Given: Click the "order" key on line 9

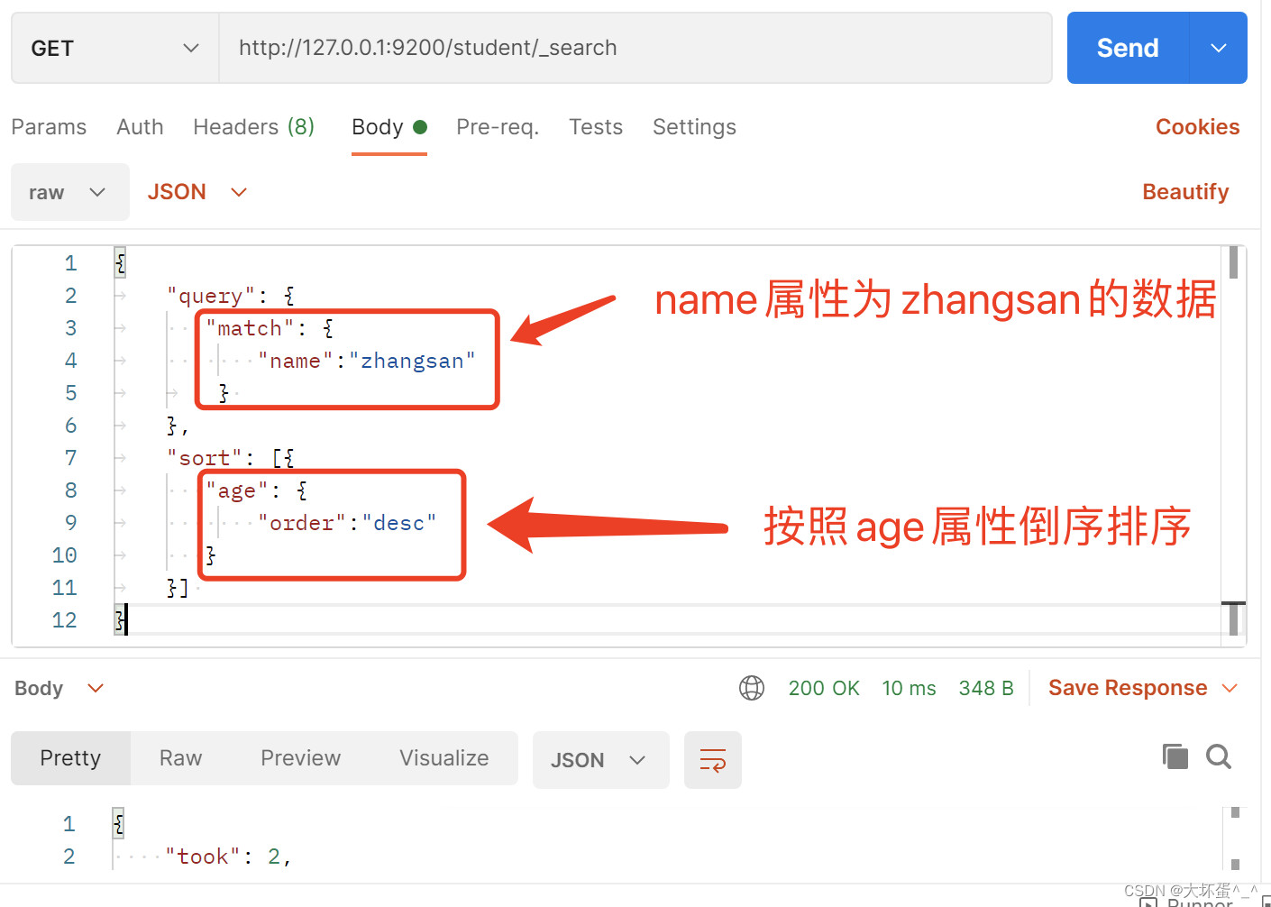Looking at the screenshot, I should point(302,523).
